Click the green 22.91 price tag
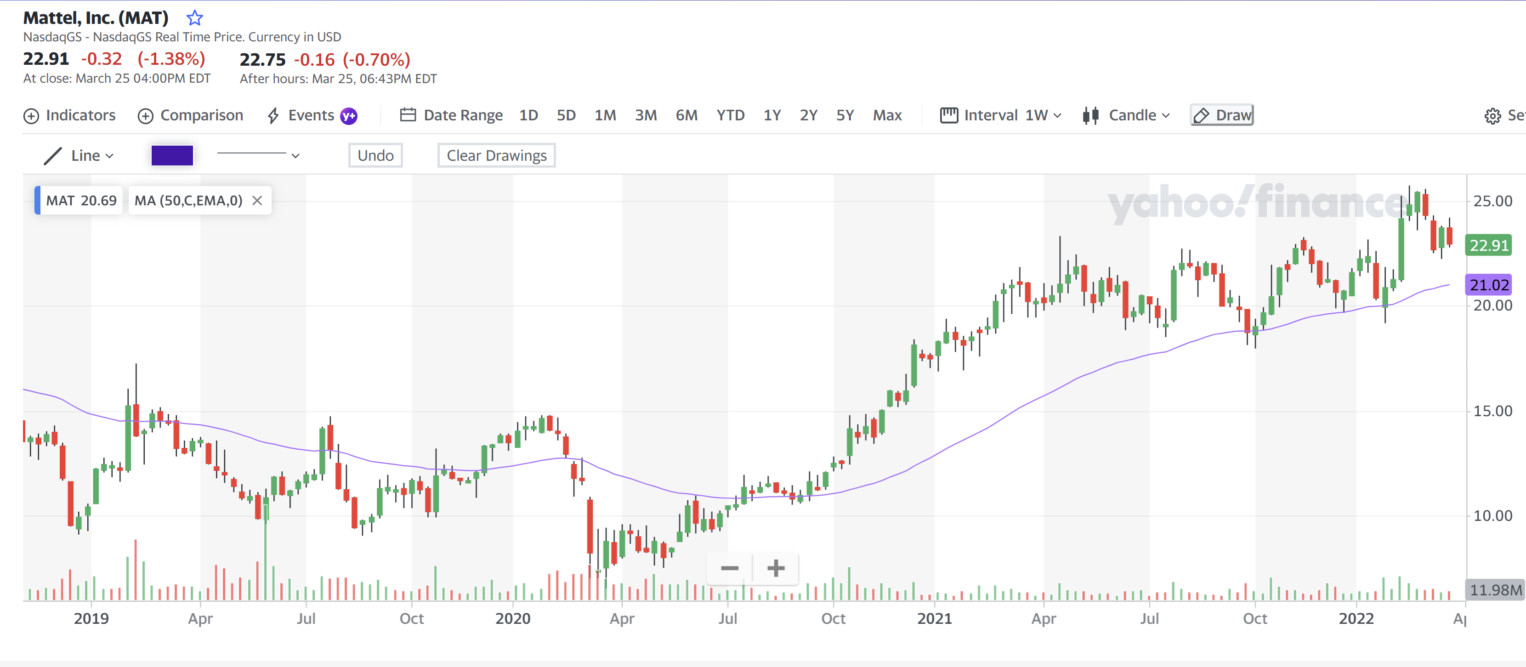The height and width of the screenshot is (667, 1526). [x=1488, y=245]
